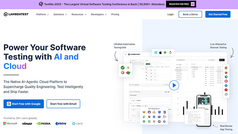
Task: Click Book a Demo button
Action: [x=190, y=14]
